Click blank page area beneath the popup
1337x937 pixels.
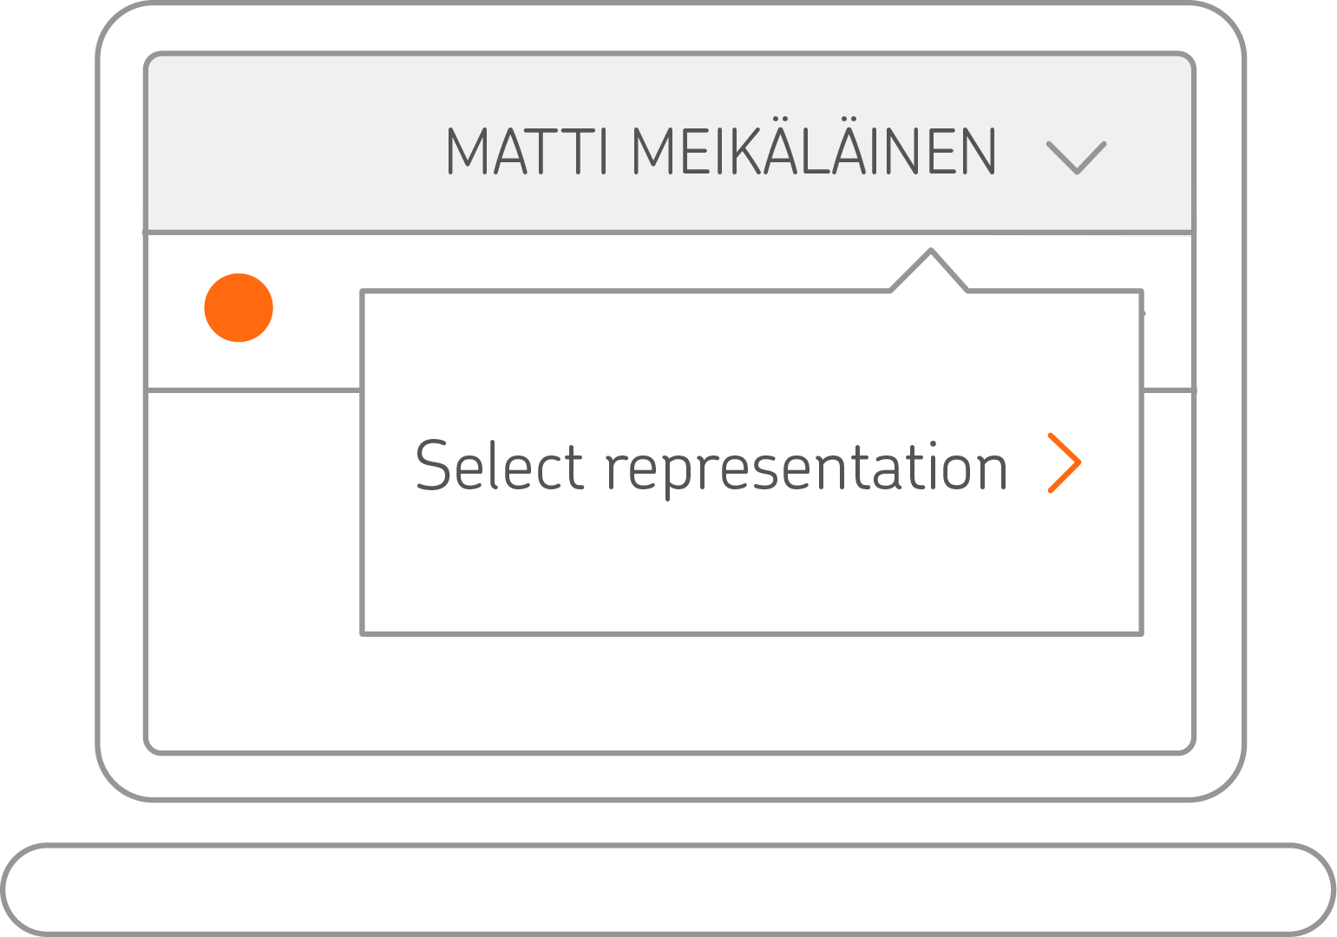(x=746, y=694)
